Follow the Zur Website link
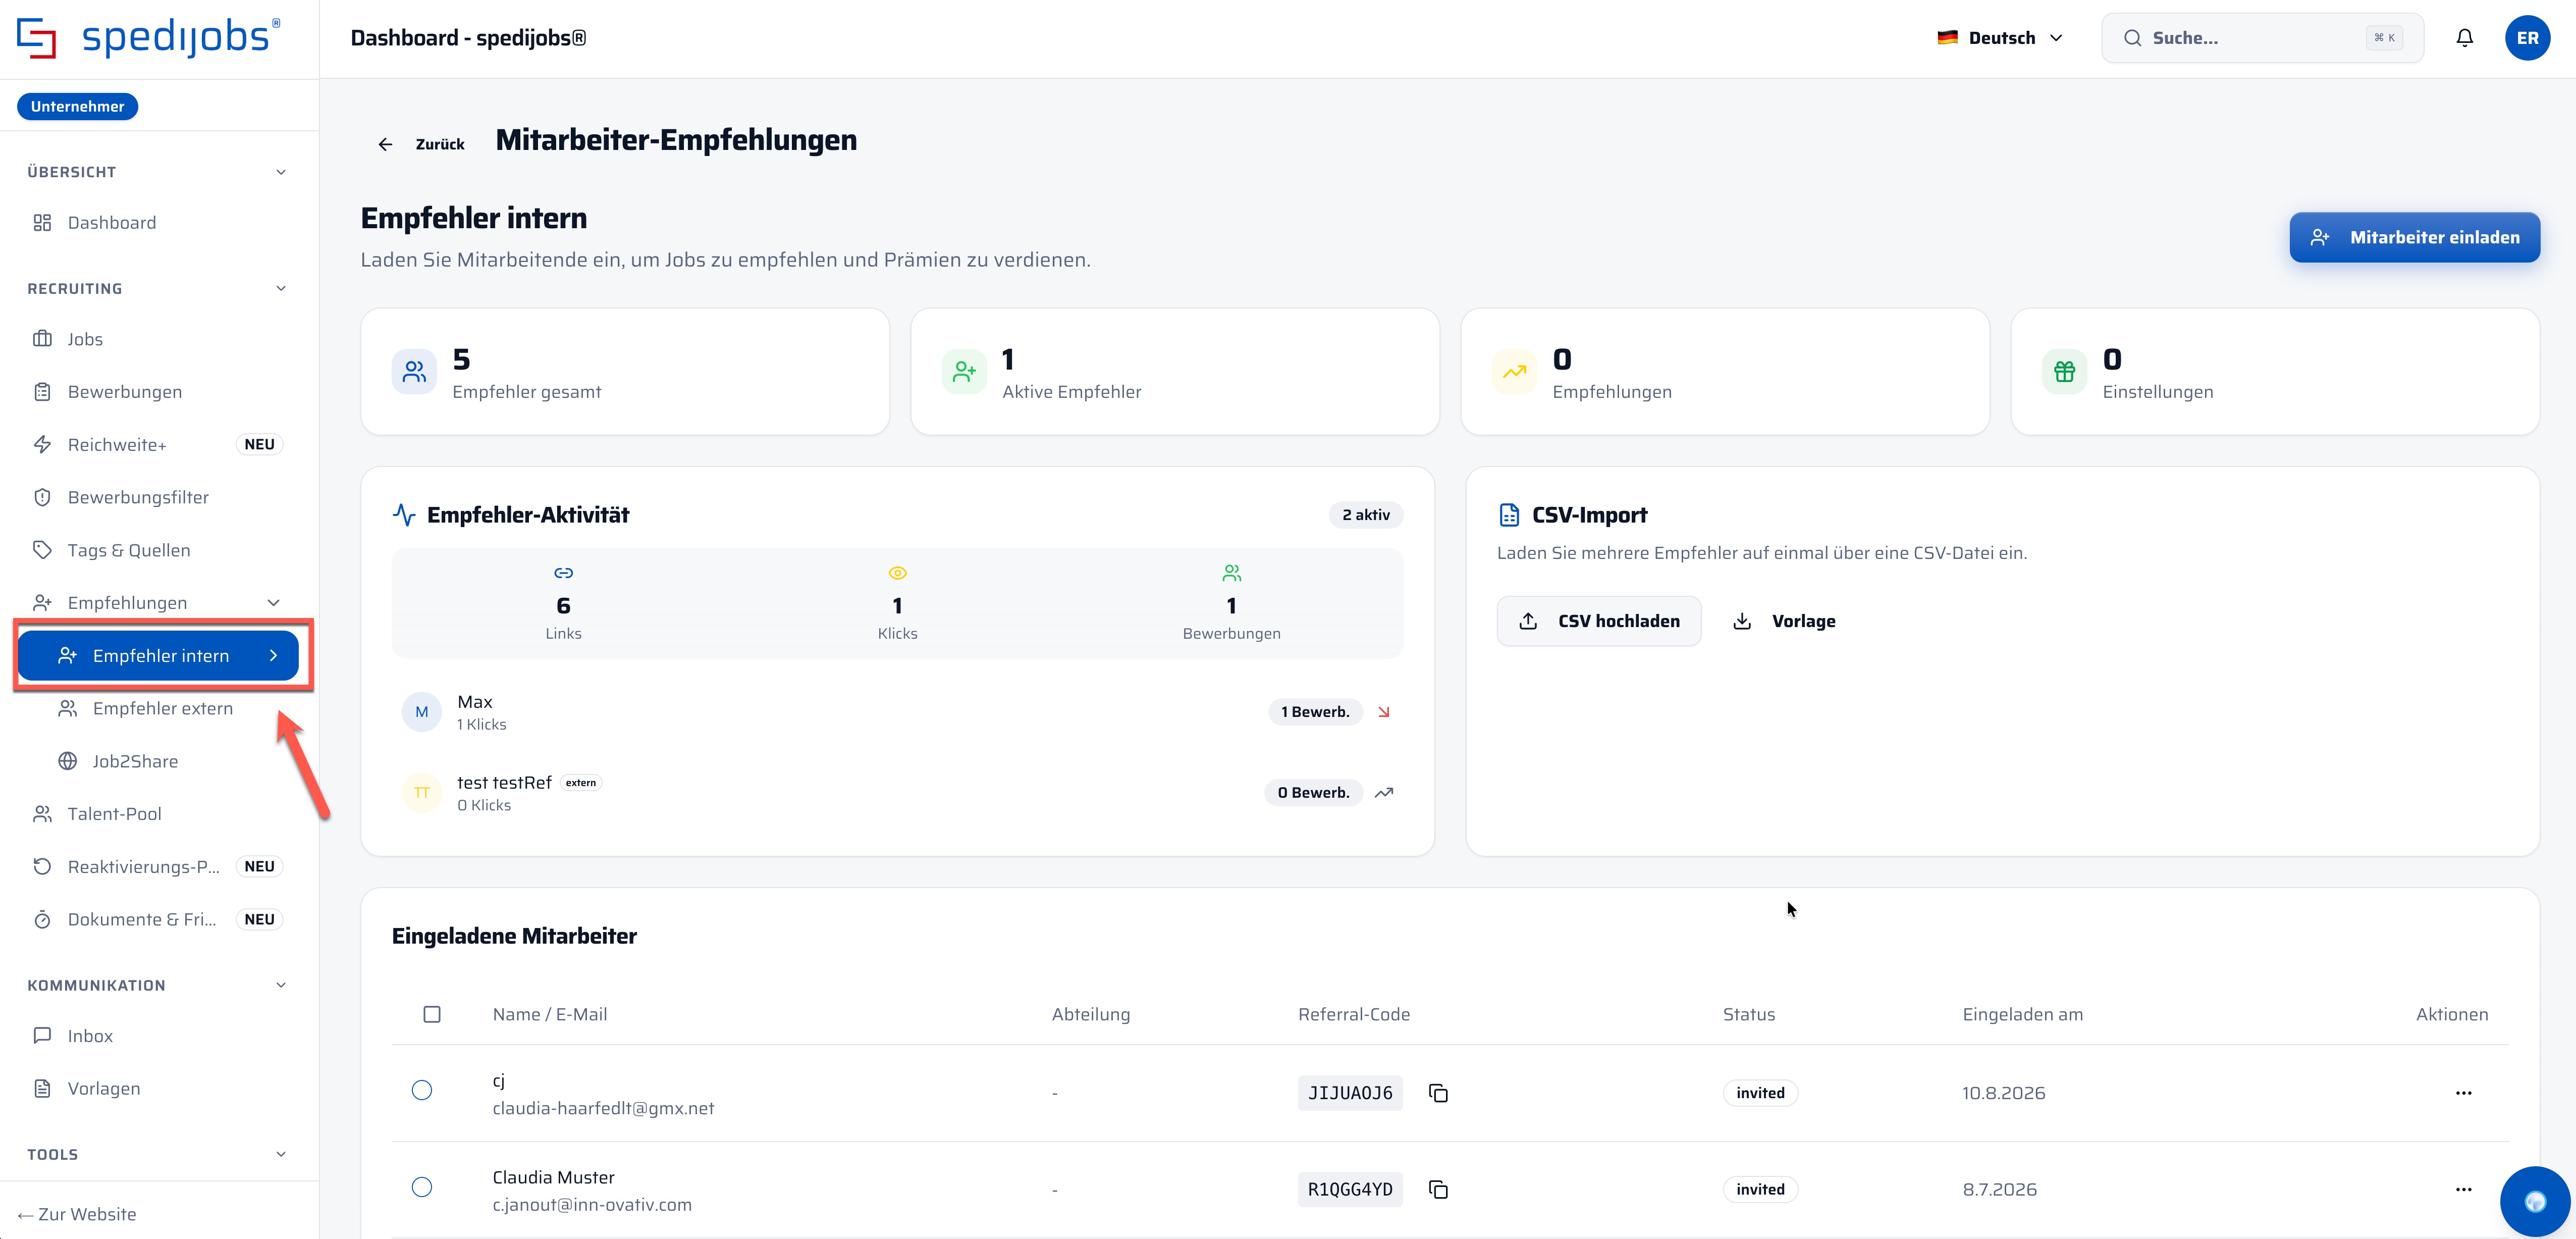This screenshot has width=2576, height=1239. [77, 1214]
